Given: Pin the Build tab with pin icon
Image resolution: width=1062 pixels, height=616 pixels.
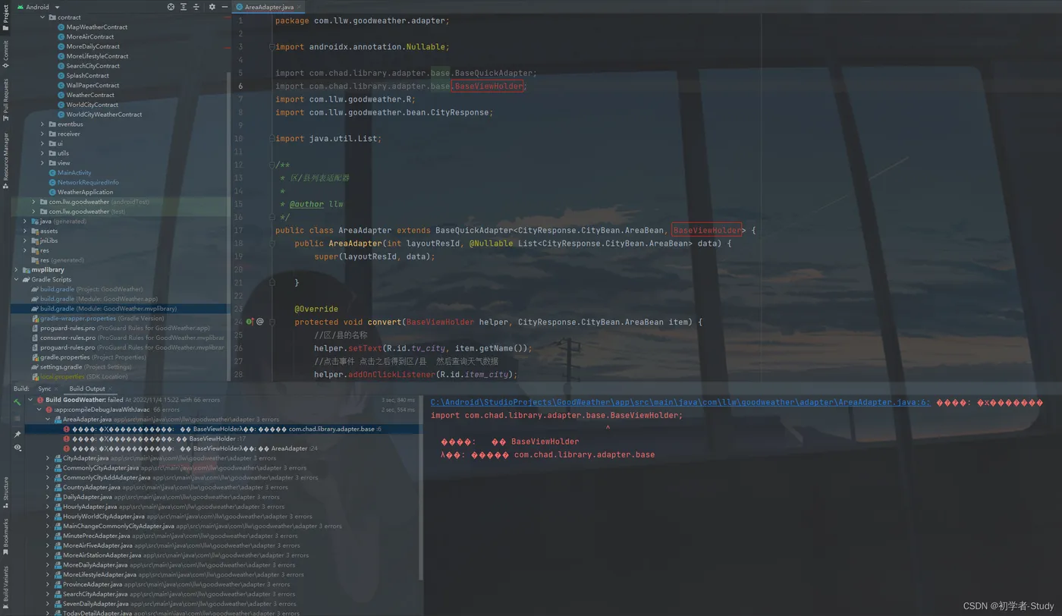Looking at the screenshot, I should coord(17,435).
